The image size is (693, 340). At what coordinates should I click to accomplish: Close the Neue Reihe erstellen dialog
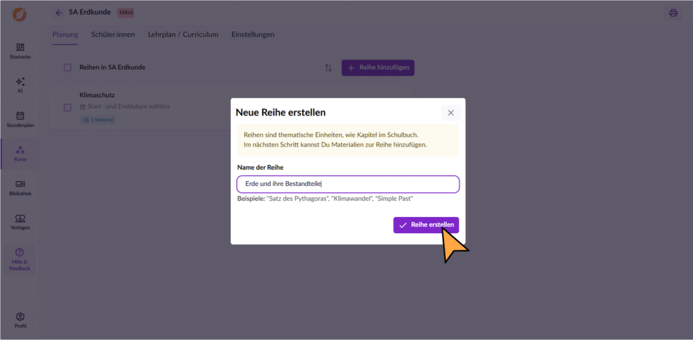pyautogui.click(x=451, y=112)
